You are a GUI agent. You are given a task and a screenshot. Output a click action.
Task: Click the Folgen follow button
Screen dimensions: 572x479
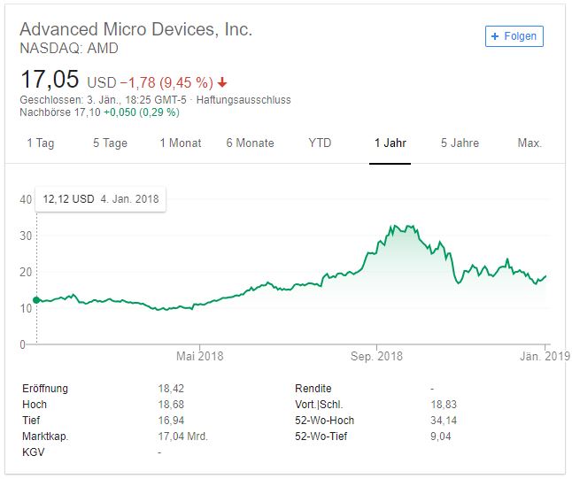point(514,36)
